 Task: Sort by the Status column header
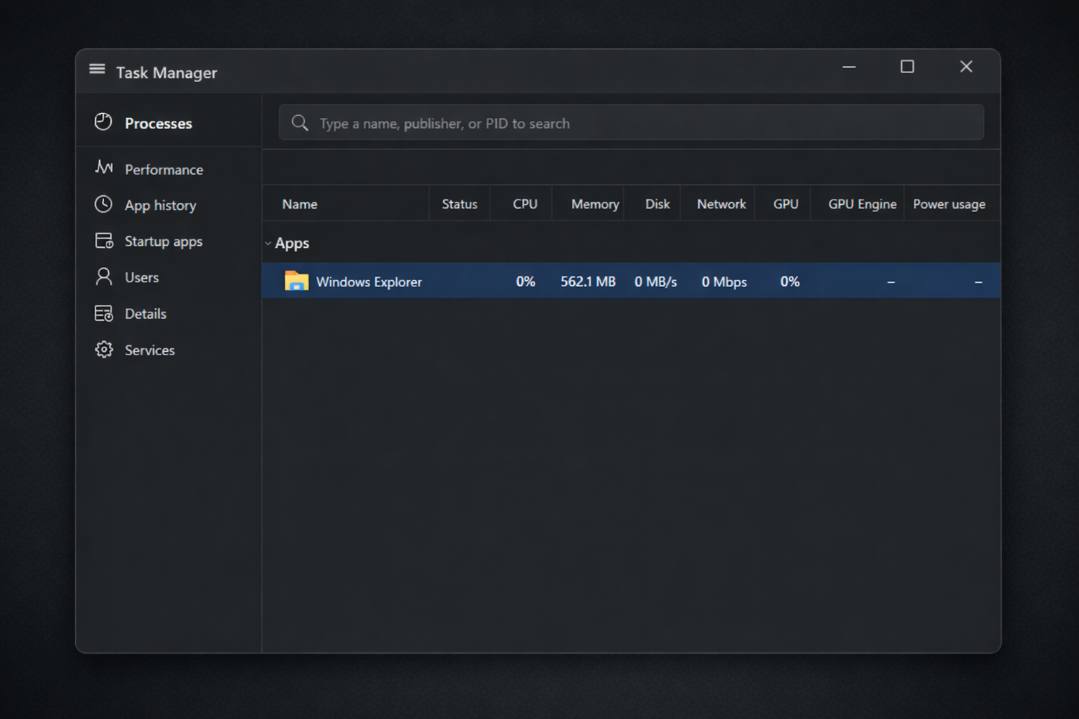coord(459,204)
